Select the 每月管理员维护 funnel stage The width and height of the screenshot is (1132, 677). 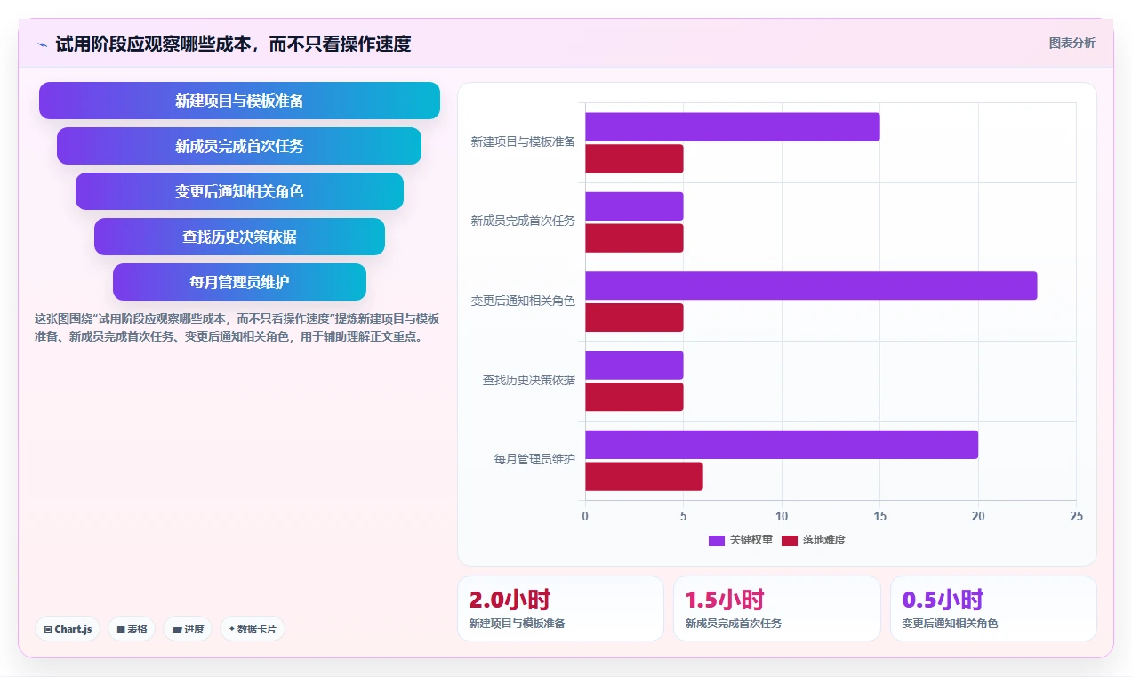[x=239, y=282]
